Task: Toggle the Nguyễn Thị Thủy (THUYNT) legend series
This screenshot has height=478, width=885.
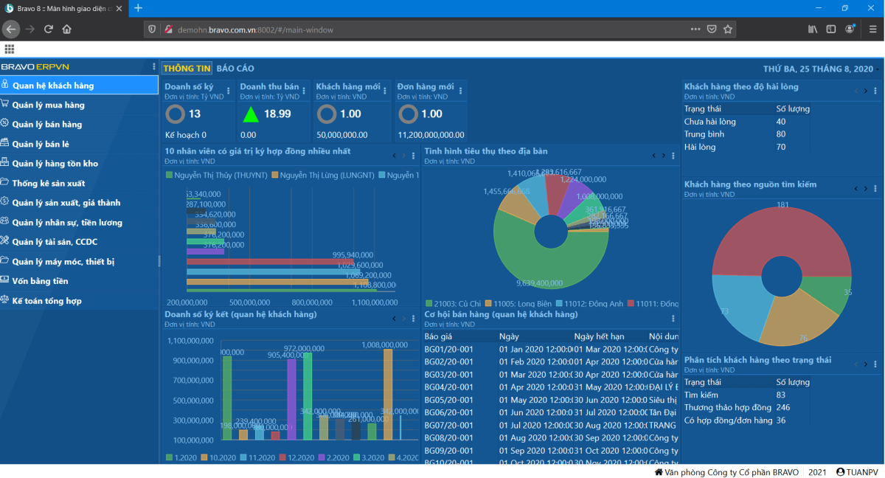Action: tap(217, 176)
